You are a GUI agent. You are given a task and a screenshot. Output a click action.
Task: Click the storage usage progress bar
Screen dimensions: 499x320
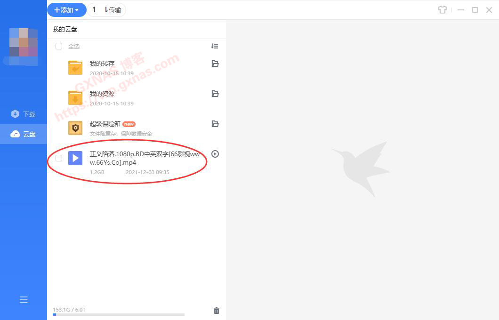[118, 314]
